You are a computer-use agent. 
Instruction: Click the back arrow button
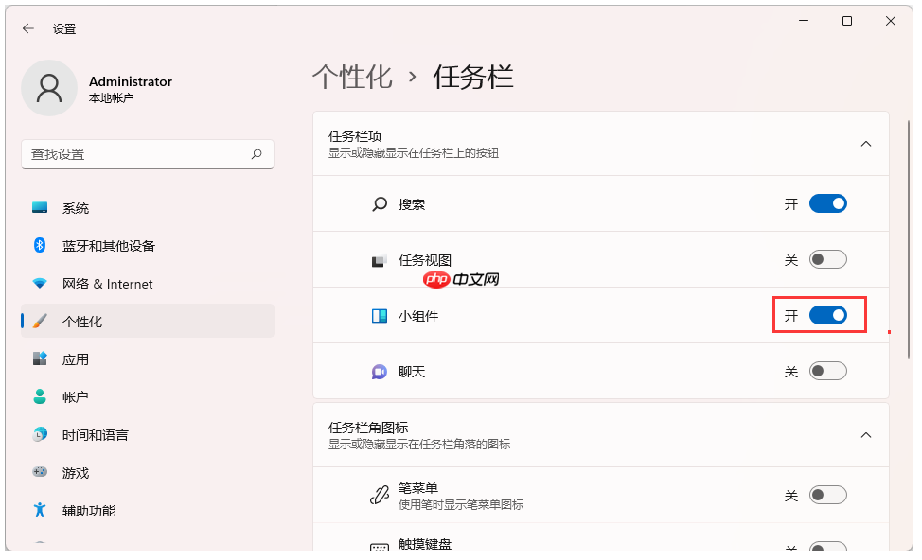27,28
